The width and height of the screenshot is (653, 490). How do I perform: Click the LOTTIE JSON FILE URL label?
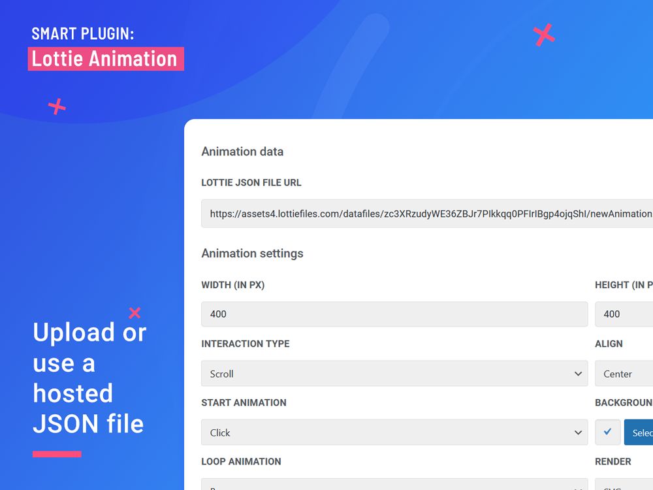tap(251, 182)
